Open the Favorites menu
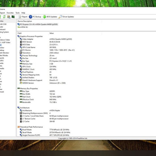 (10, 13)
